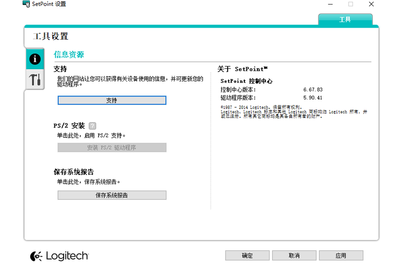
Task: Click the 控制中心版本 label
Action: tap(238, 90)
